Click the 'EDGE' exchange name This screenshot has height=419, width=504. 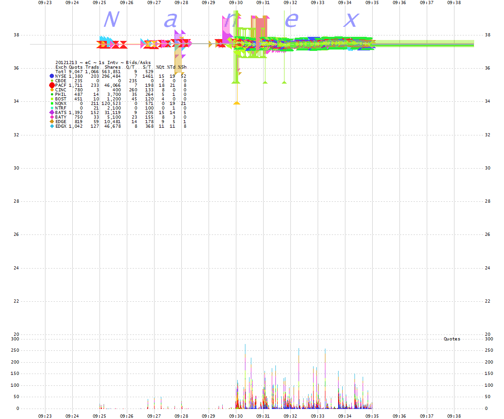tap(61, 121)
